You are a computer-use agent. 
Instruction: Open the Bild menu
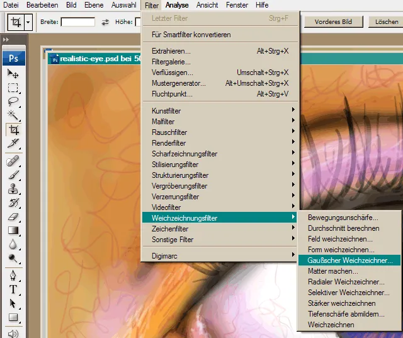71,5
